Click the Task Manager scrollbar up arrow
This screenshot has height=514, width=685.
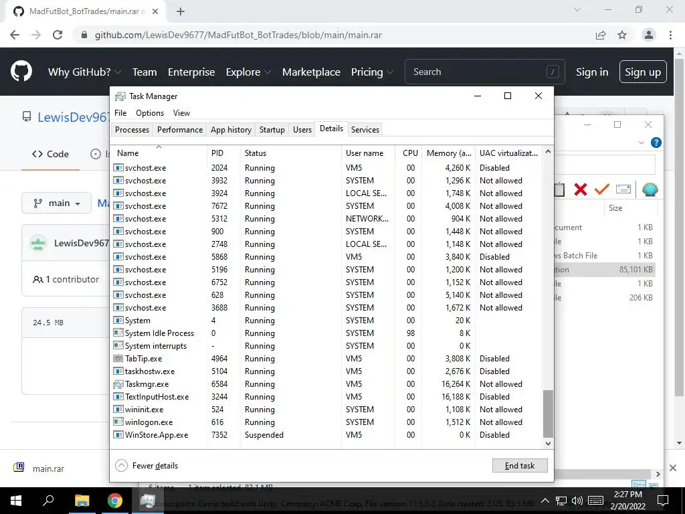tap(548, 152)
